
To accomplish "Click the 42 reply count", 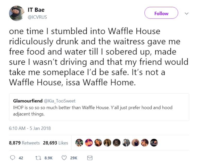I will pos(21,158).
